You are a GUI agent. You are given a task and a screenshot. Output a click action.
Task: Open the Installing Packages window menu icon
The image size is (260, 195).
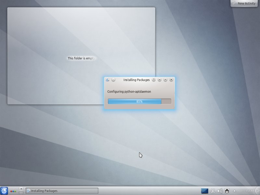(107, 80)
